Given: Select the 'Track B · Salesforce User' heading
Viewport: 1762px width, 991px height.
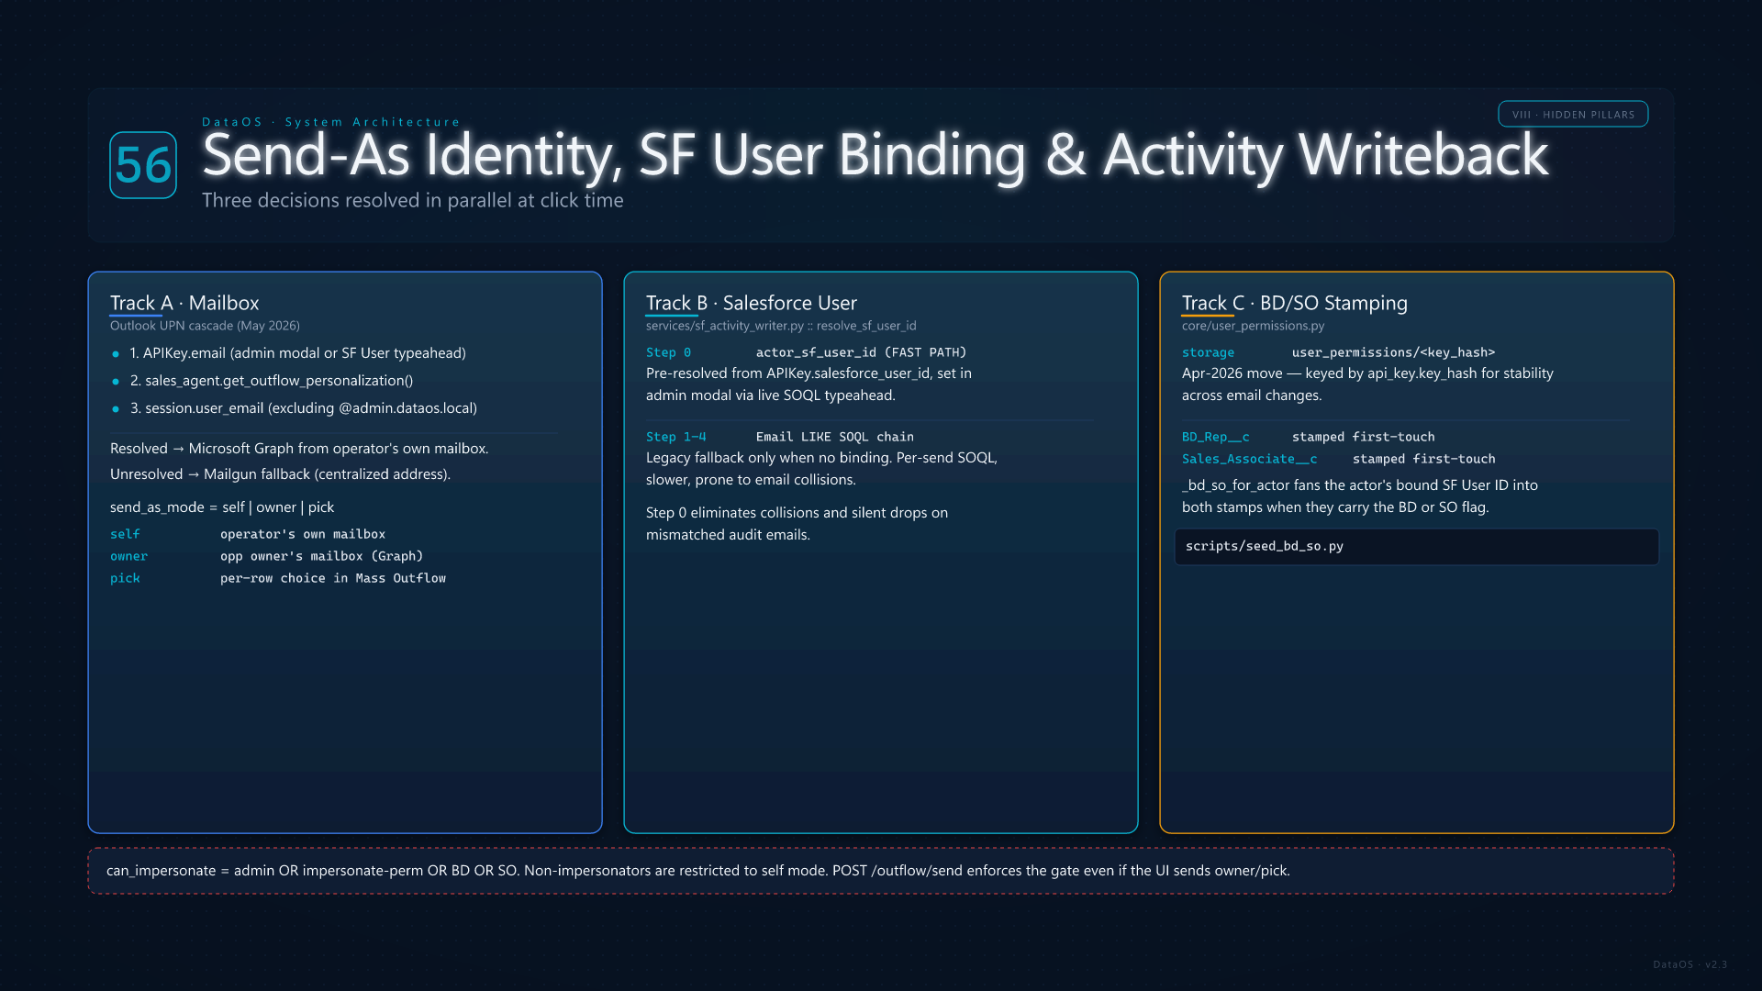Looking at the screenshot, I should [752, 303].
